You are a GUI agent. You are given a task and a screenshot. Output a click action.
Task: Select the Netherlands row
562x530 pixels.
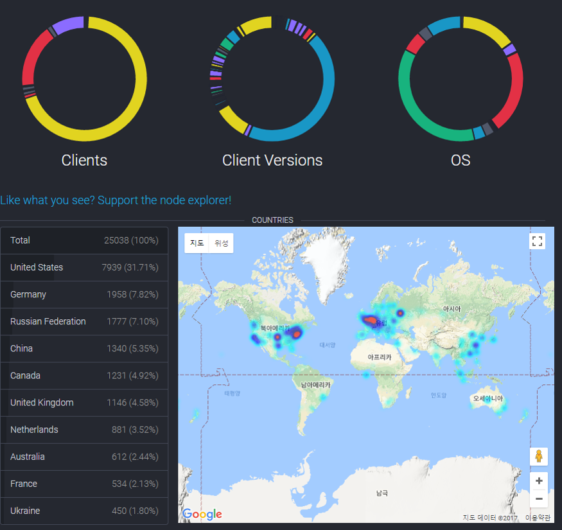[x=84, y=430]
